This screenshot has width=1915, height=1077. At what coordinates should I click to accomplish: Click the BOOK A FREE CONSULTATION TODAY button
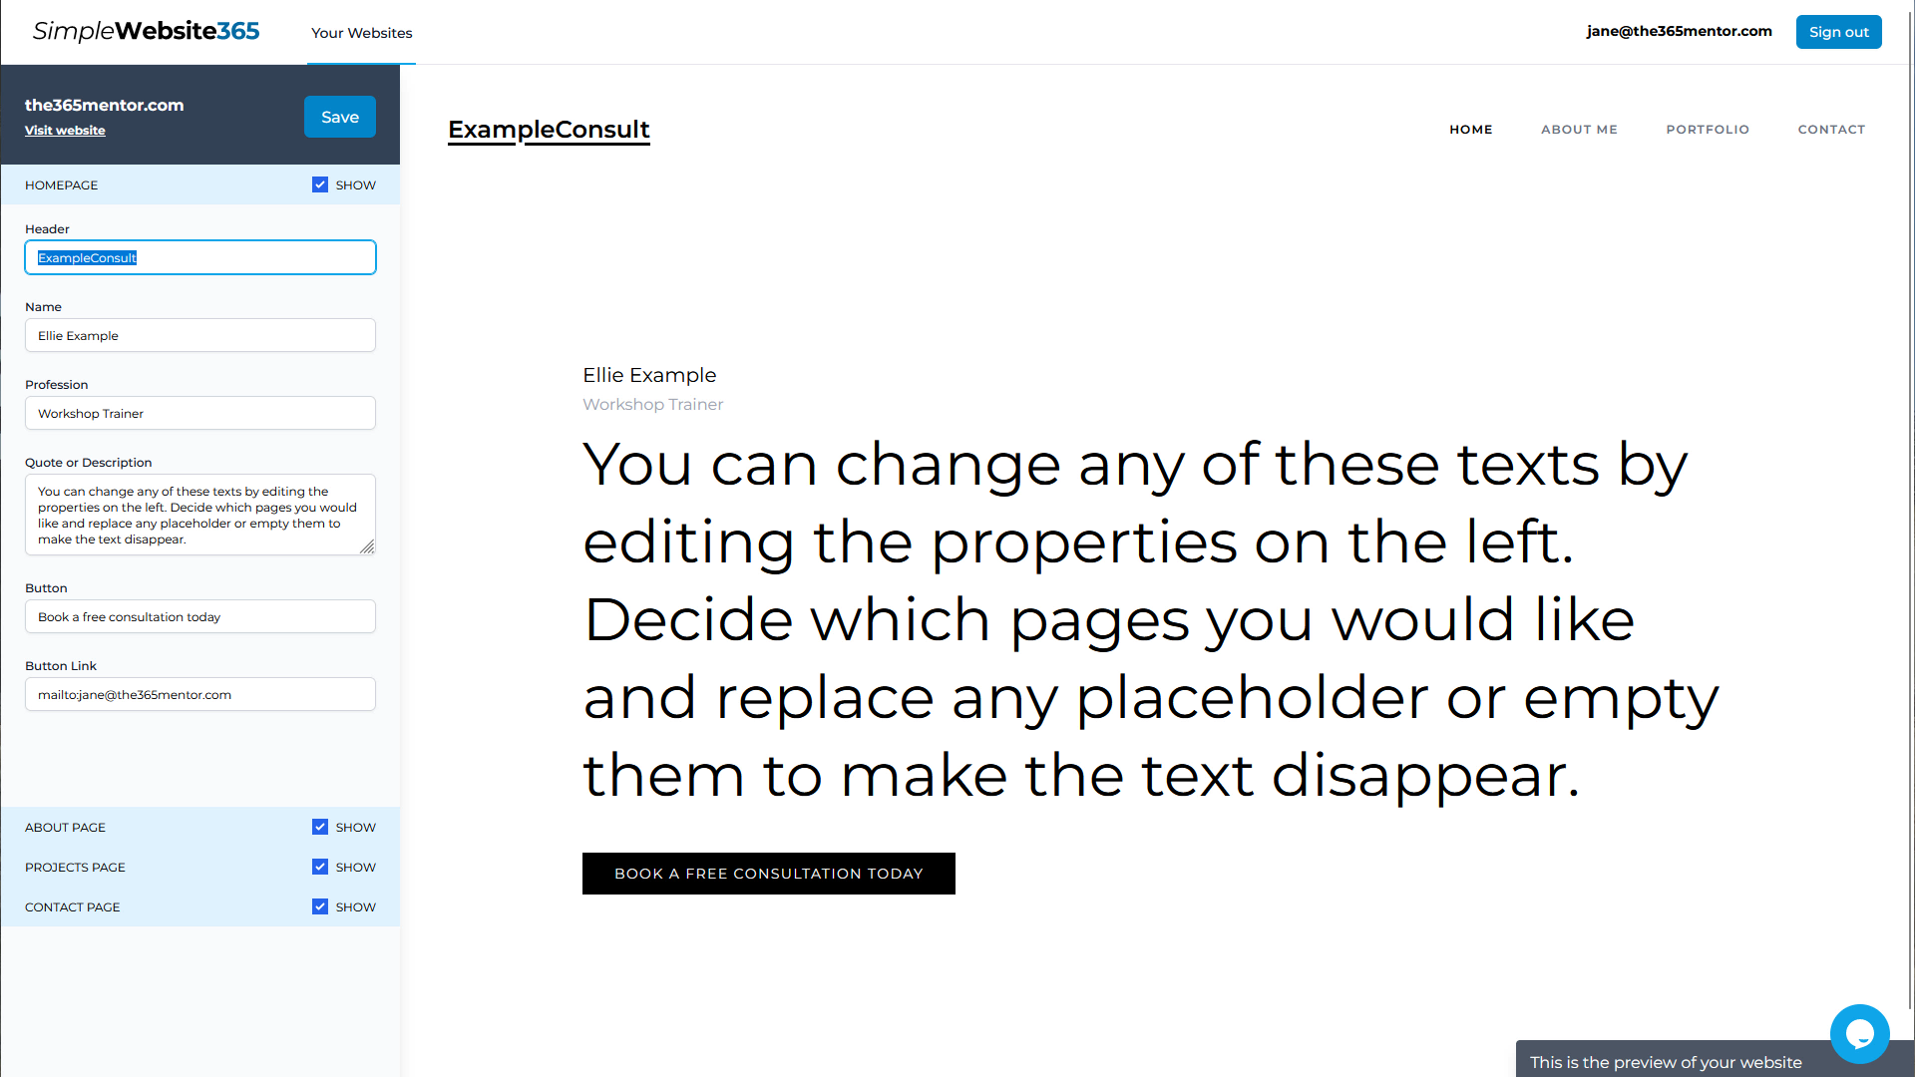[x=768, y=872]
